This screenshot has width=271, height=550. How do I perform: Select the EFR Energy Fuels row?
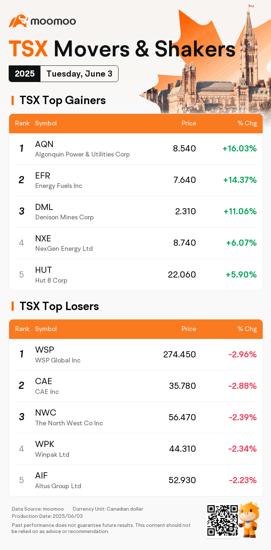[x=135, y=180]
